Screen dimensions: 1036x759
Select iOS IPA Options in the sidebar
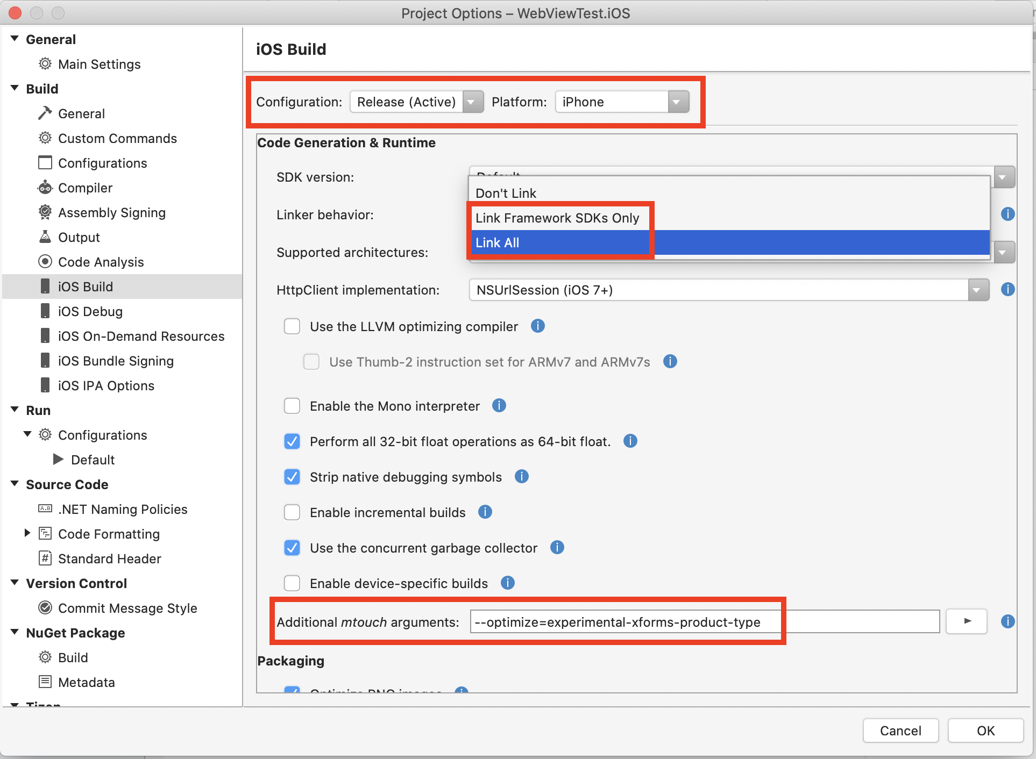point(105,385)
